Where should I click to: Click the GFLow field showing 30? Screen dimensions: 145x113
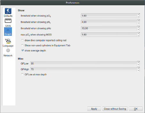pos(84,64)
